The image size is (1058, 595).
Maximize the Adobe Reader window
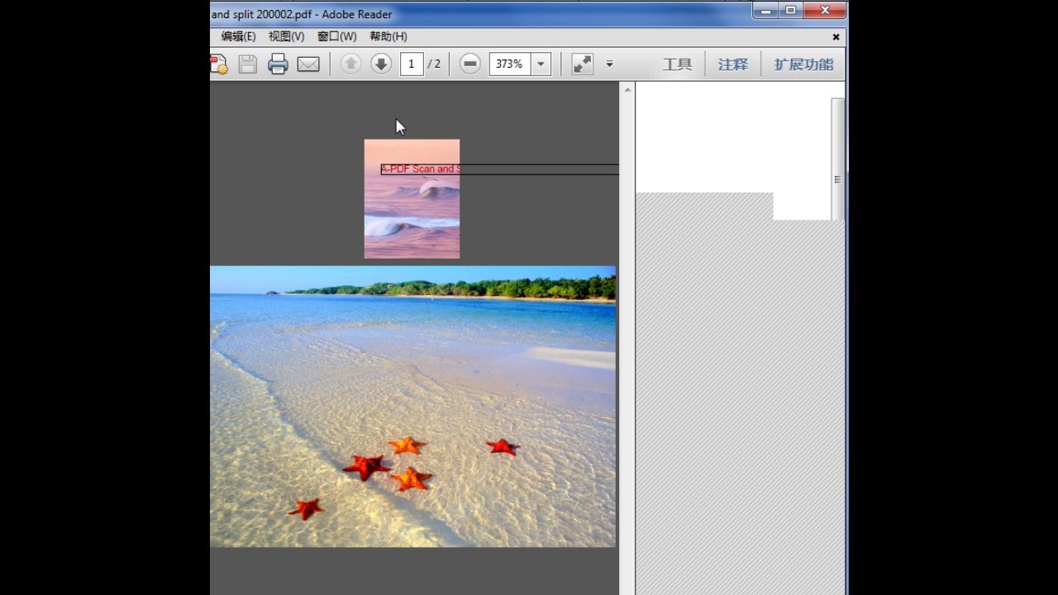pos(790,11)
